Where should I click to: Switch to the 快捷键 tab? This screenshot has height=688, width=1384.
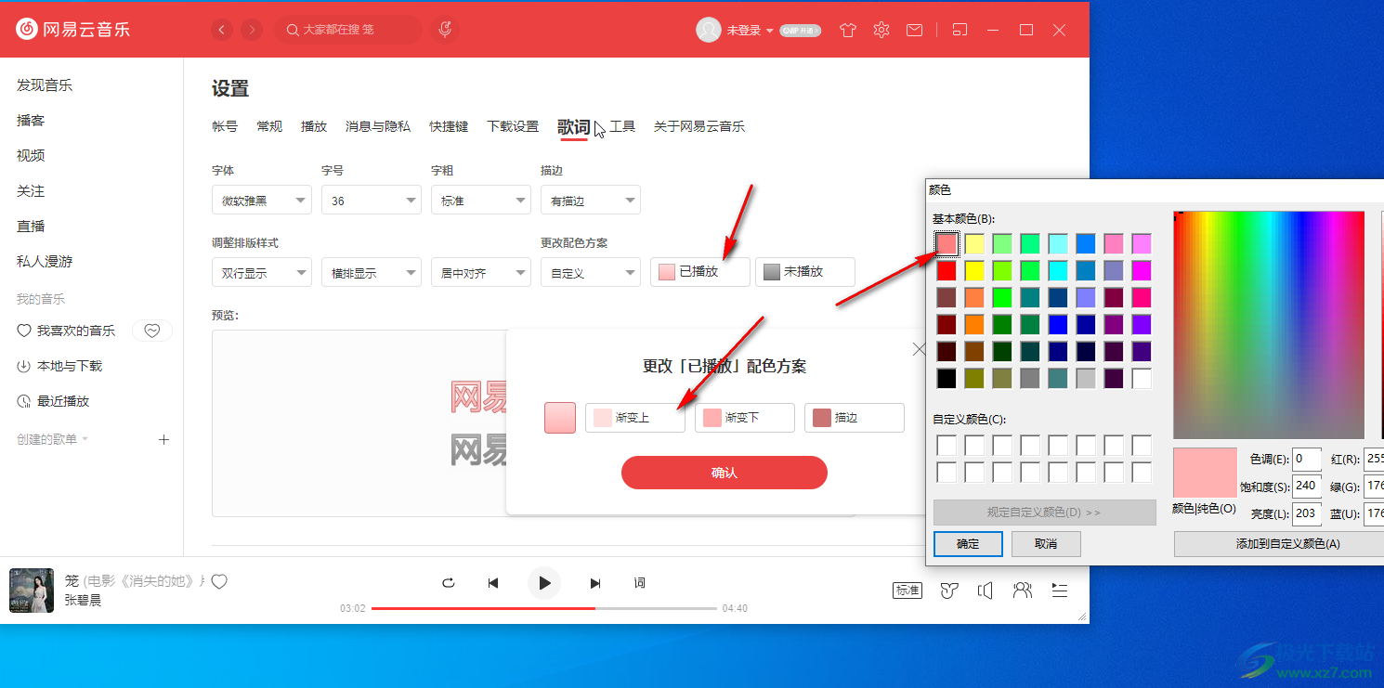tap(449, 126)
